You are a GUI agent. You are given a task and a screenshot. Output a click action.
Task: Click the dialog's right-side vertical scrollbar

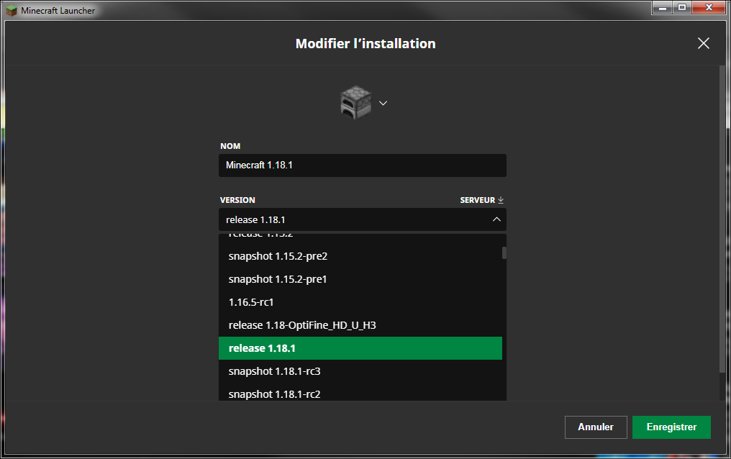[x=722, y=219]
